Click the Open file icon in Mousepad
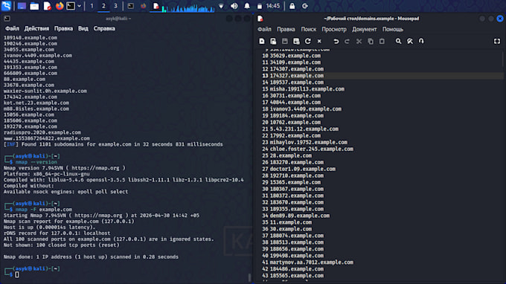This screenshot has width=506, height=284. coord(273,42)
